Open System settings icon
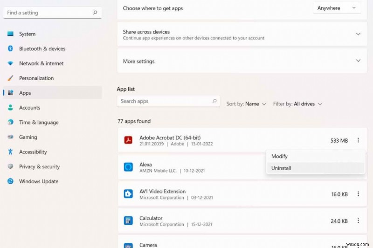The image size is (373, 248). (10, 34)
